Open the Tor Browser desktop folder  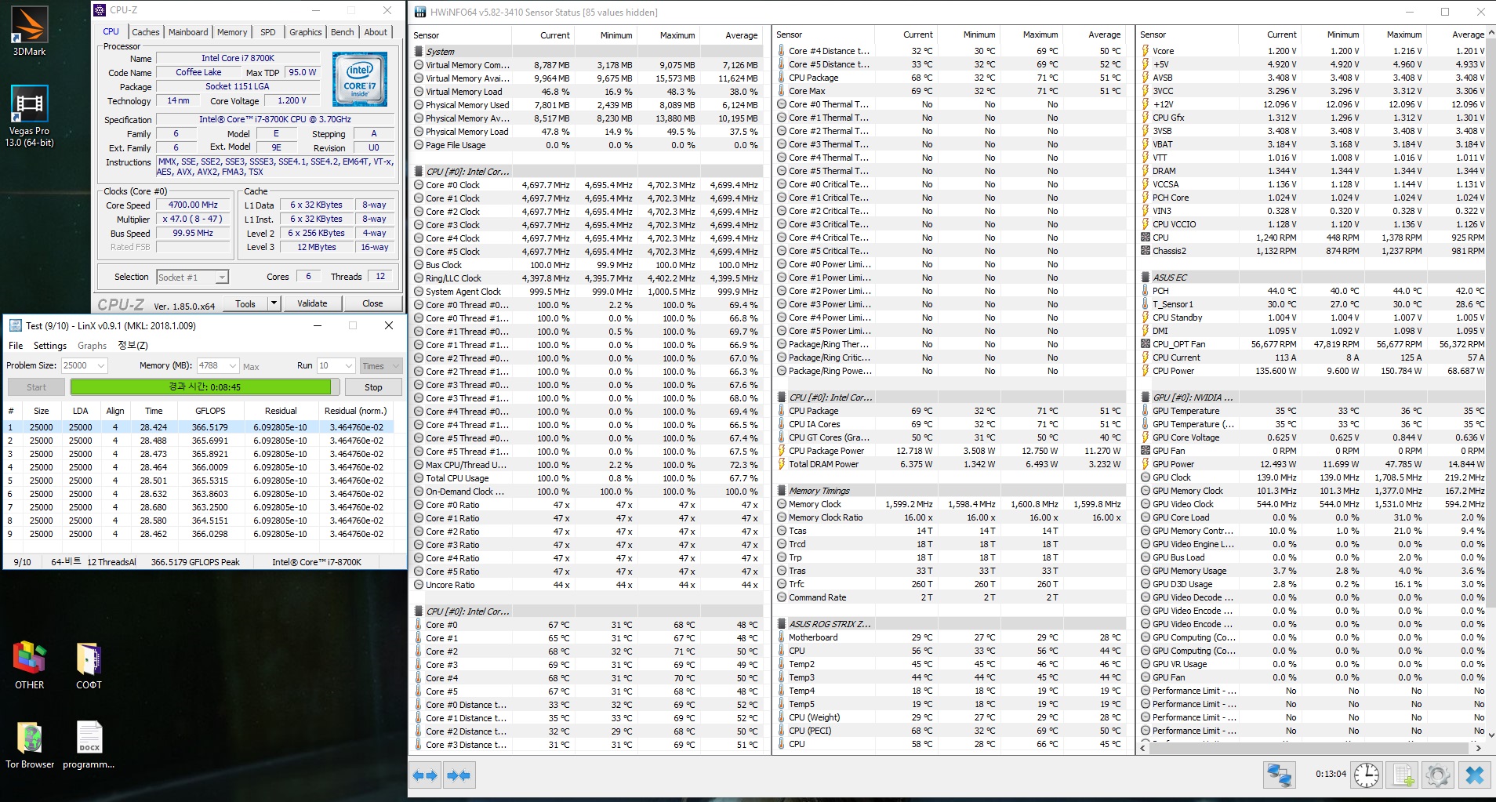pyautogui.click(x=30, y=744)
